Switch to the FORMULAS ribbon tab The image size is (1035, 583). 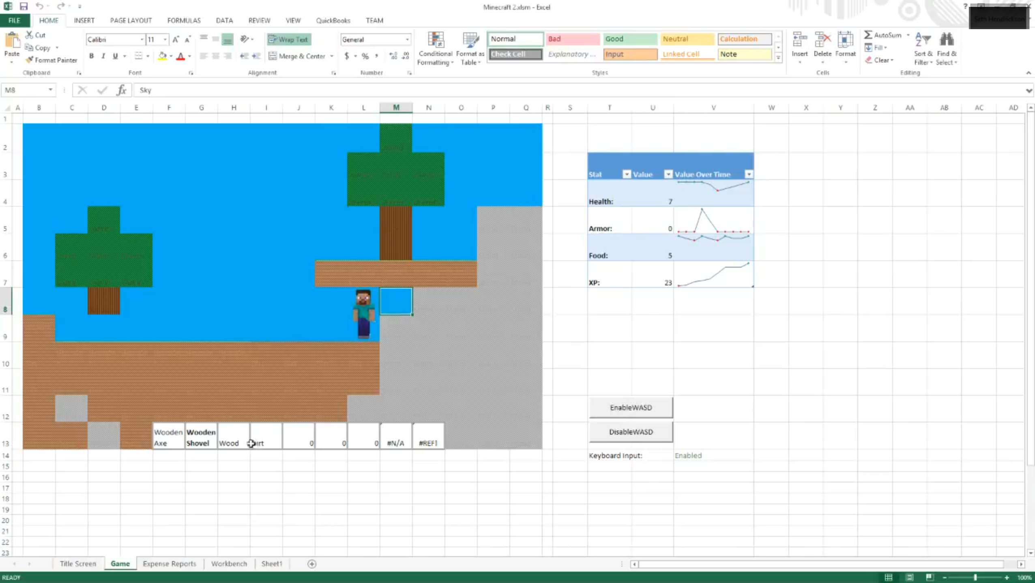coord(184,20)
